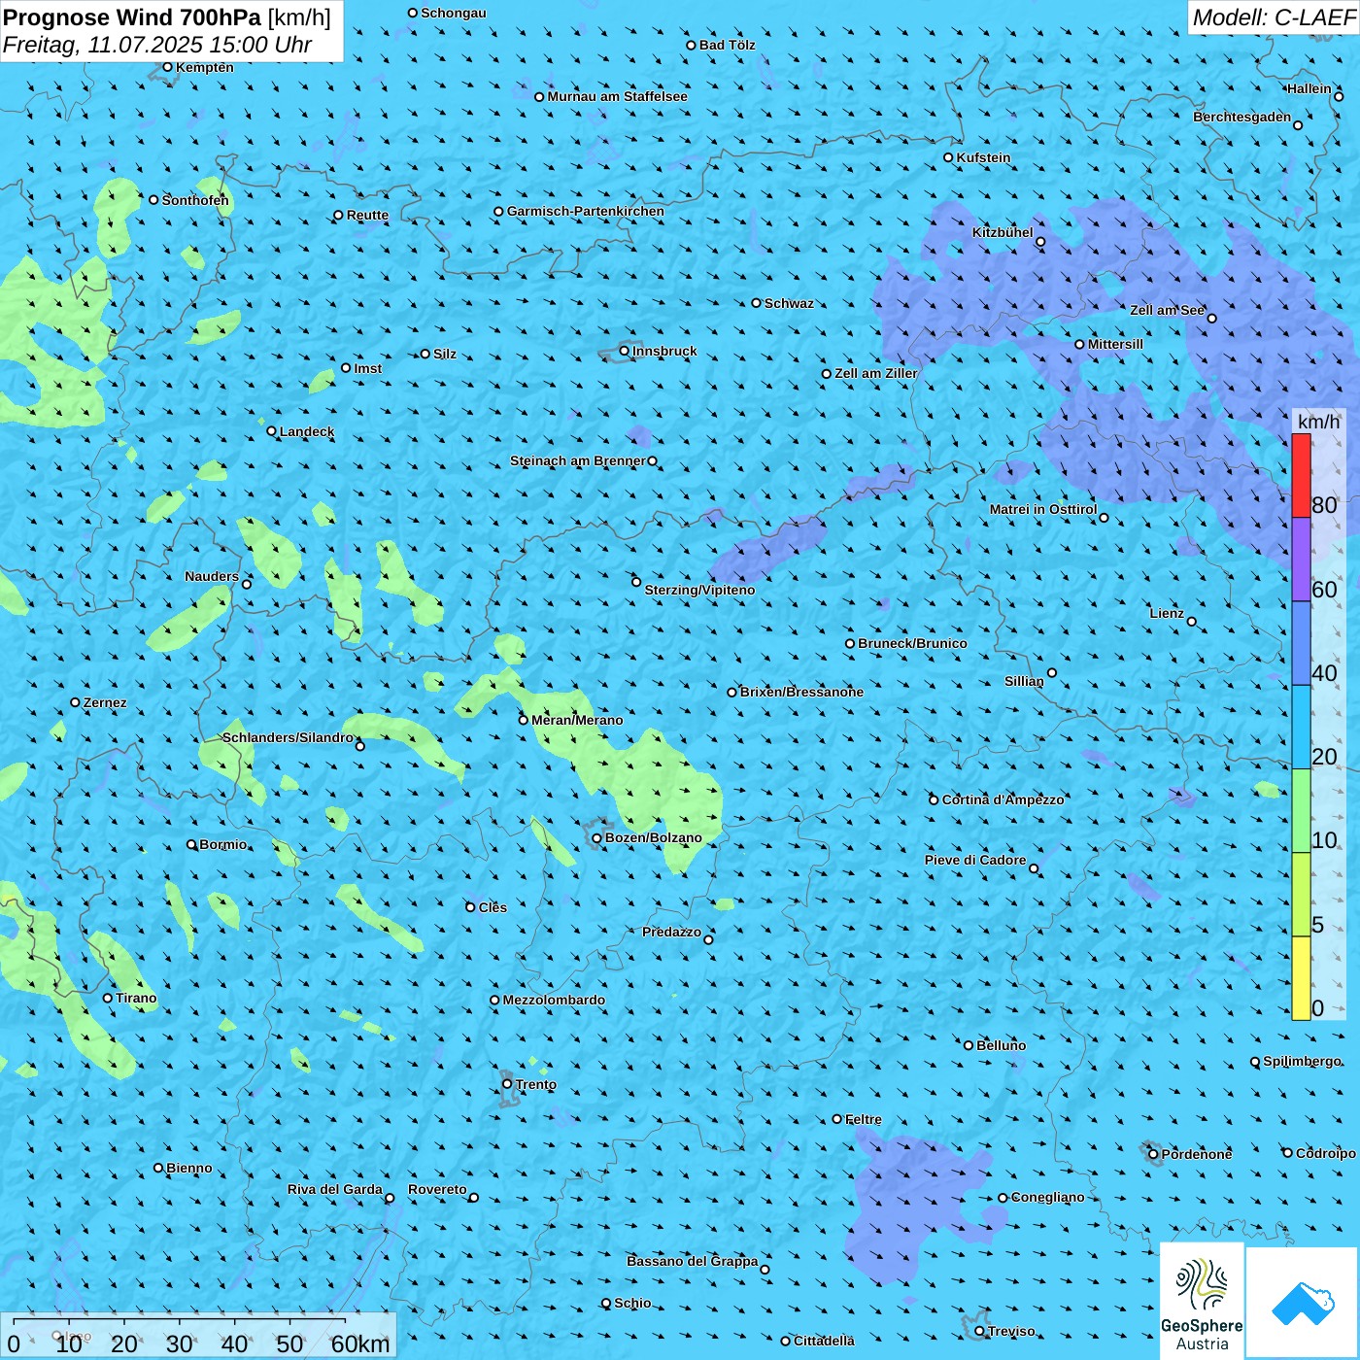This screenshot has height=1360, width=1360.
Task: Click the yellow 0-5 km/h legend color
Action: coord(1301,978)
